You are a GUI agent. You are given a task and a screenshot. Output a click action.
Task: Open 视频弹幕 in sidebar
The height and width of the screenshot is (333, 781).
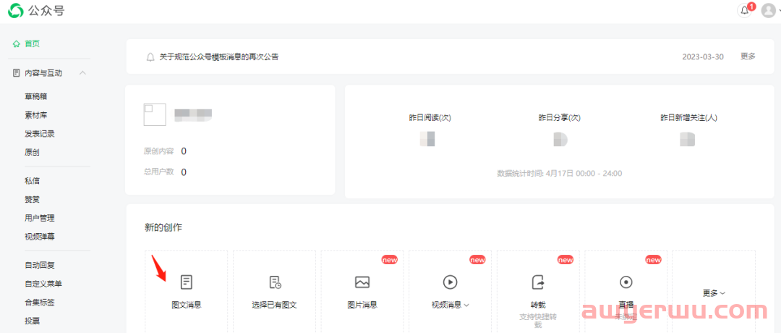(40, 237)
